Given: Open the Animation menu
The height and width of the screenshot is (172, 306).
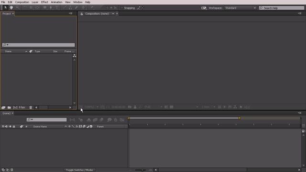Looking at the screenshot, I should click(56, 2).
